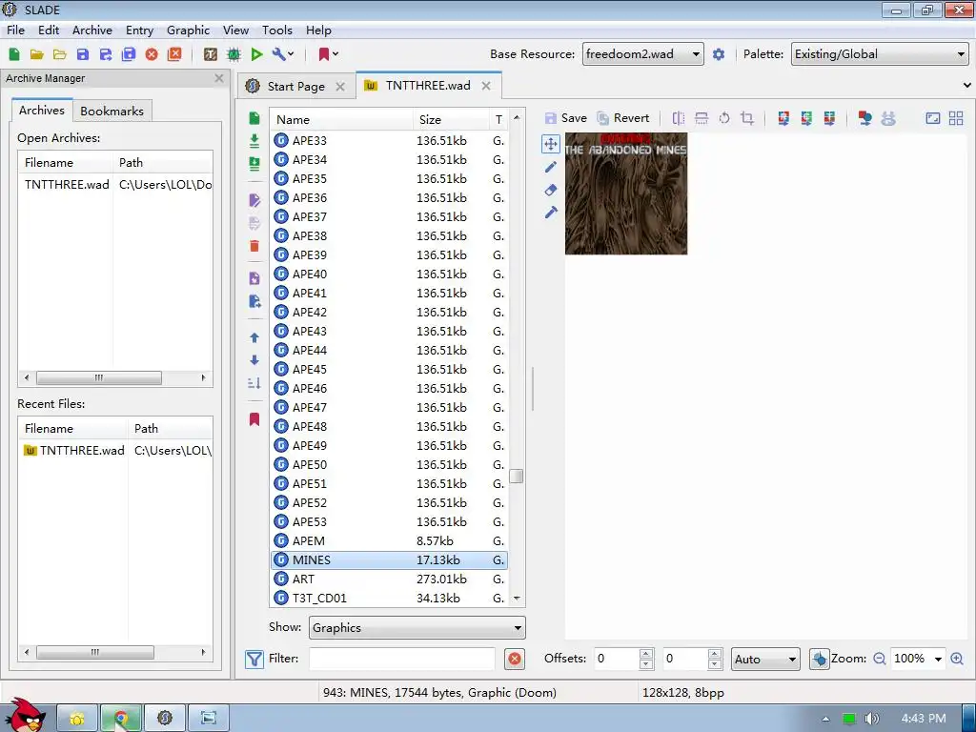This screenshot has height=732, width=976.
Task: Move entry down with blue down arrow
Action: pyautogui.click(x=254, y=359)
